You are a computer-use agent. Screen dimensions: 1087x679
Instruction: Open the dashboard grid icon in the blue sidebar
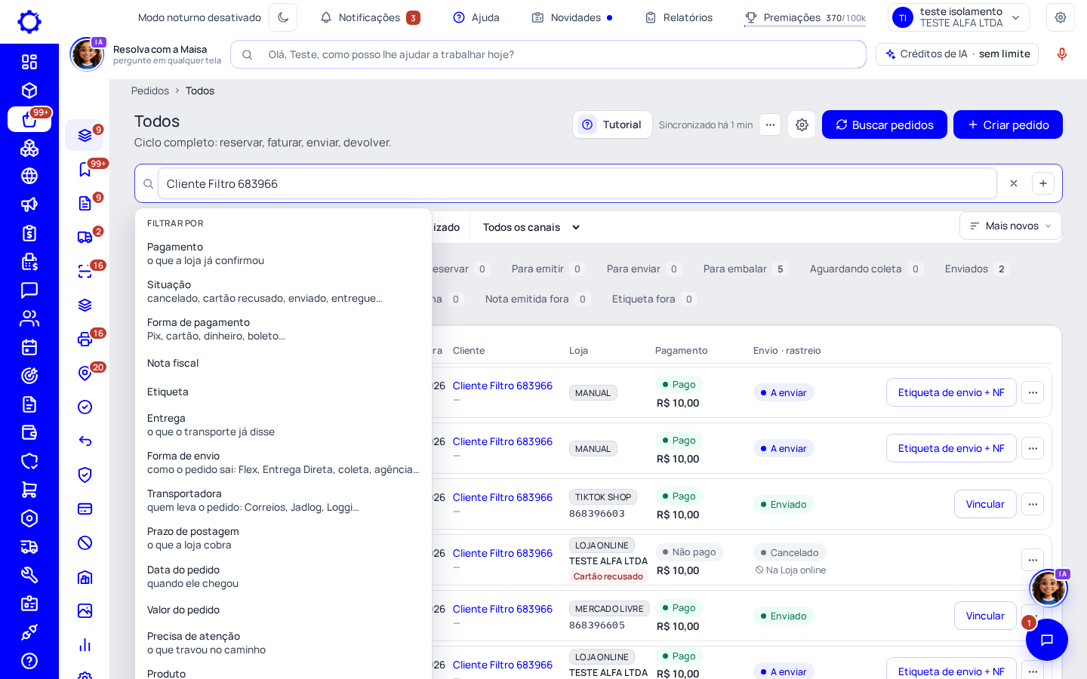(x=29, y=62)
